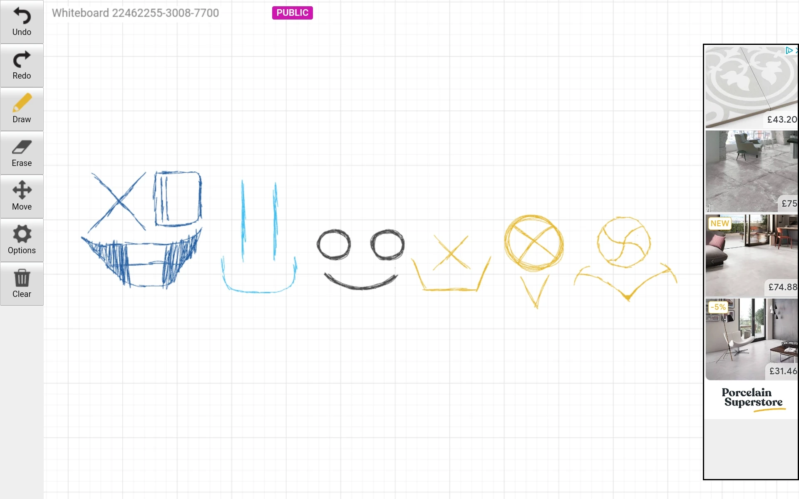Viewport: 799px width, 499px height.
Task: Click the Undo arrow icon
Action: tap(22, 16)
